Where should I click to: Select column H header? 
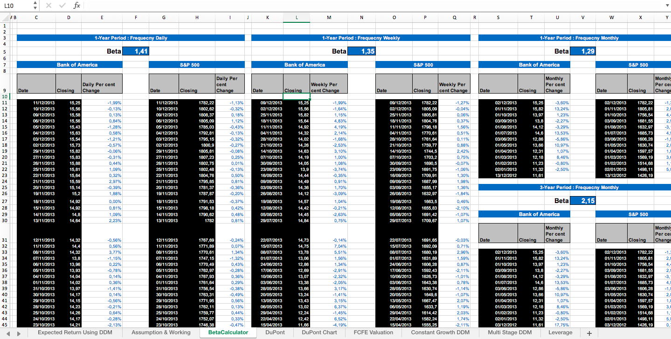click(x=197, y=18)
